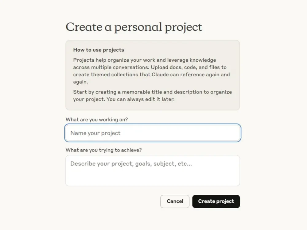The image size is (307, 230).
Task: Click the black Create project button
Action: (x=216, y=201)
